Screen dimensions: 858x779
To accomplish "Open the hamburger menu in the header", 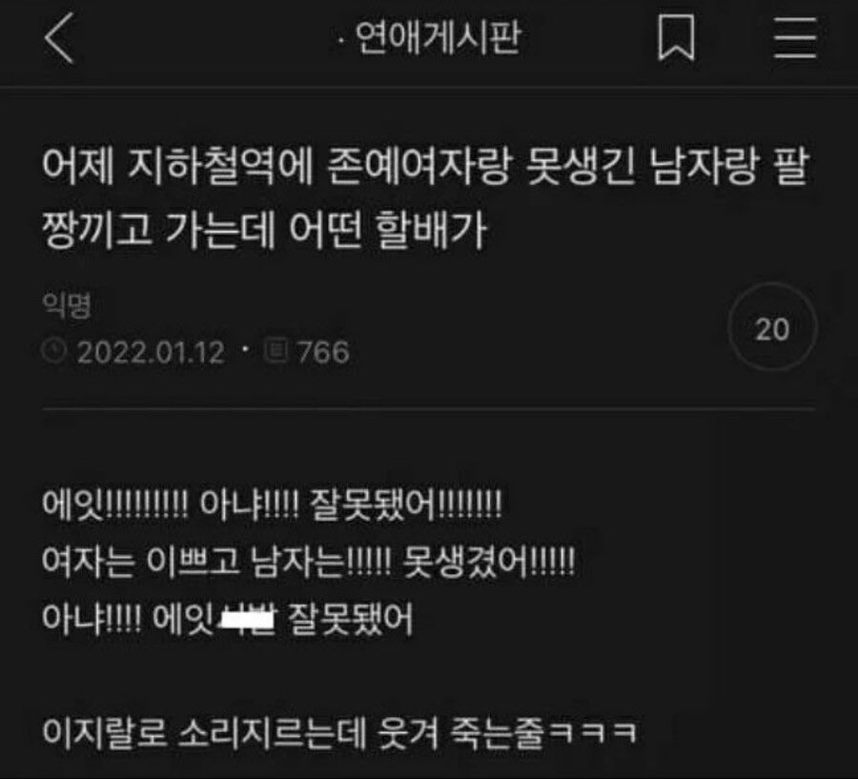I will (x=795, y=37).
